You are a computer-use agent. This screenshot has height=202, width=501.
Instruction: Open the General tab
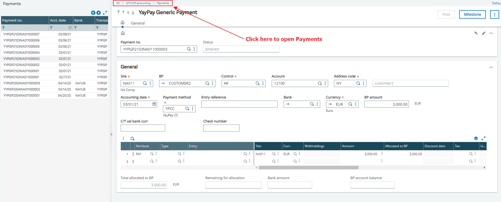point(138,23)
